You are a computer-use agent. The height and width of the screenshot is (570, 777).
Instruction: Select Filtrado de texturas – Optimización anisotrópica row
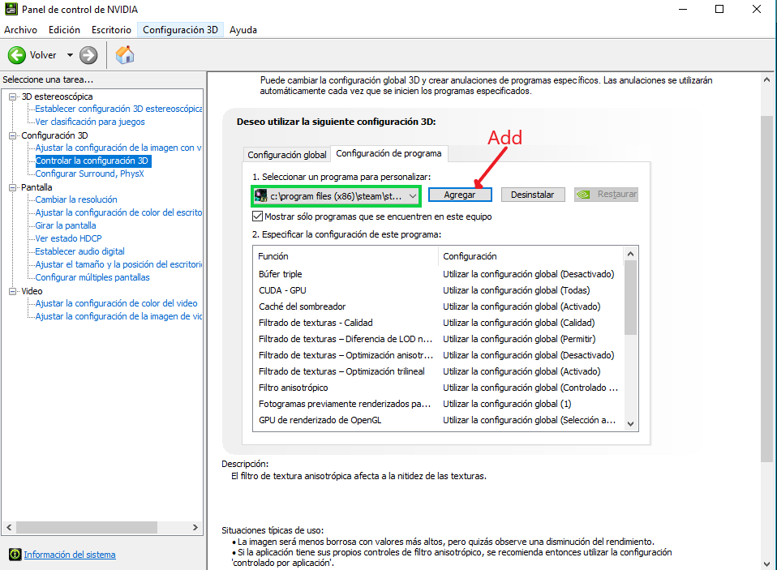point(438,355)
